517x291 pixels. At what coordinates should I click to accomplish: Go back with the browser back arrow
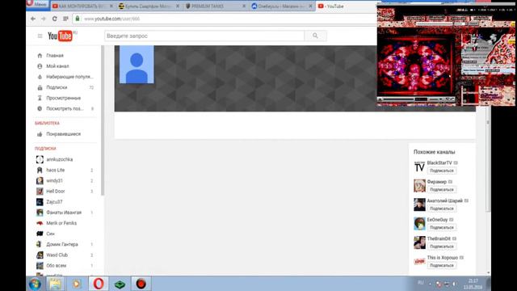tap(33, 19)
